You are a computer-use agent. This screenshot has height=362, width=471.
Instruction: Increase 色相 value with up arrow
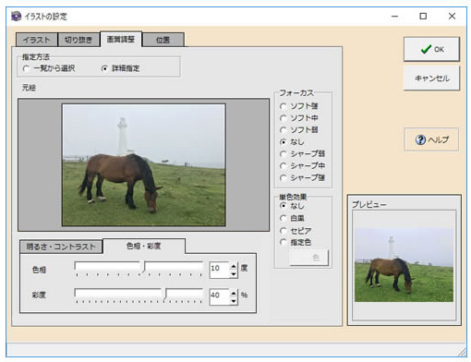point(234,266)
